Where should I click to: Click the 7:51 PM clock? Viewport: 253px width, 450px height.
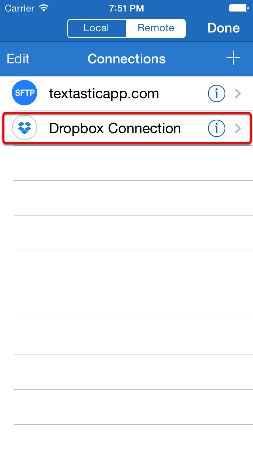click(126, 8)
